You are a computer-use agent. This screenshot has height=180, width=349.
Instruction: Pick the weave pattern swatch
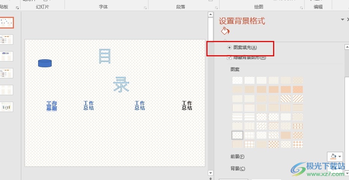tap(286, 126)
